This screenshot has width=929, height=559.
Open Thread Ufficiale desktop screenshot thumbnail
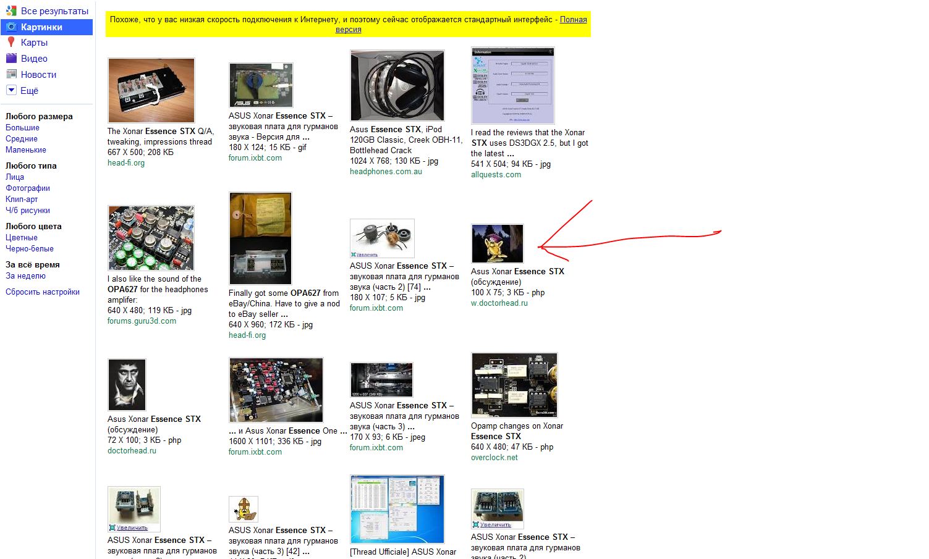click(x=397, y=509)
